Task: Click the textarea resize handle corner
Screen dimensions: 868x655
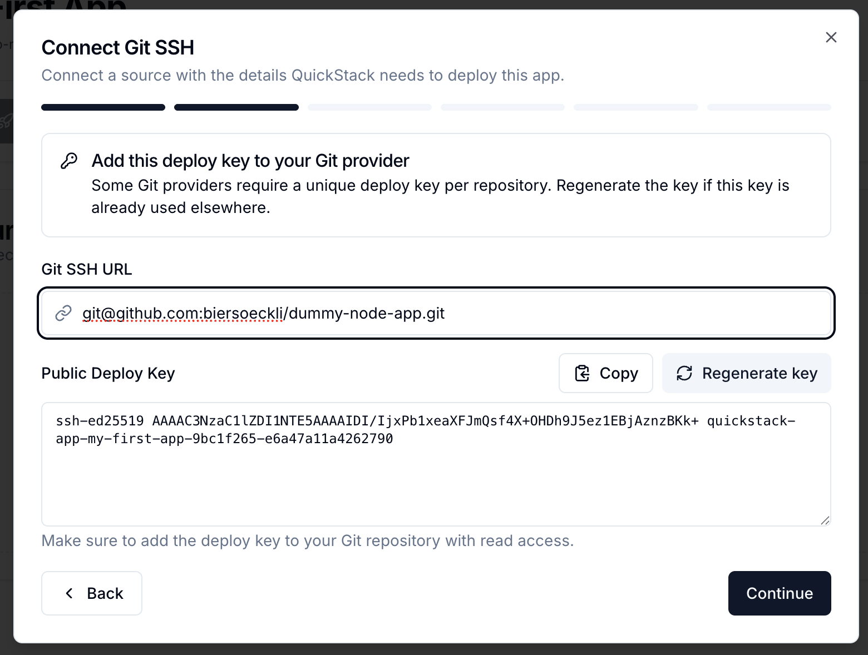Action: click(825, 520)
